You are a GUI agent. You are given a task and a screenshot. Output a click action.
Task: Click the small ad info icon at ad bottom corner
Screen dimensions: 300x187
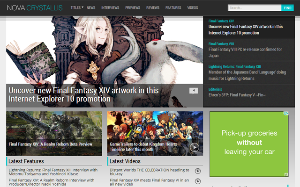tap(286, 174)
